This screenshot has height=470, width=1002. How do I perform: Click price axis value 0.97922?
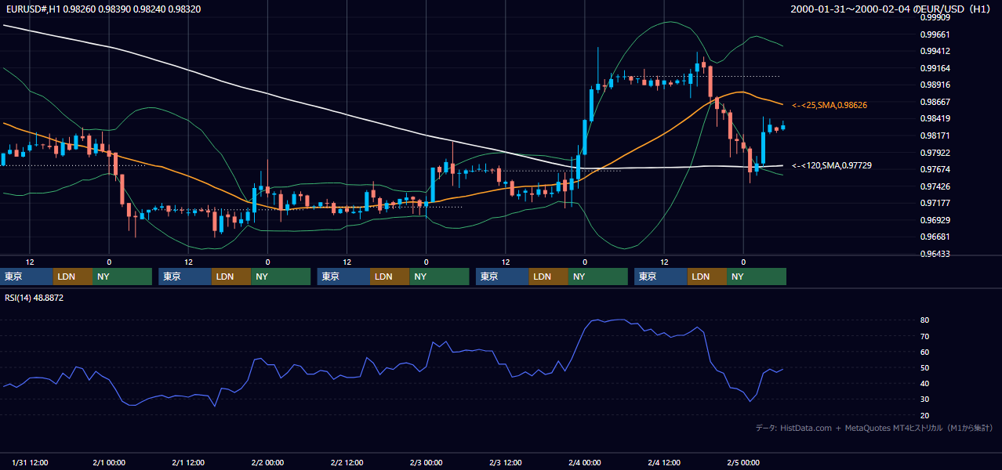coord(934,153)
